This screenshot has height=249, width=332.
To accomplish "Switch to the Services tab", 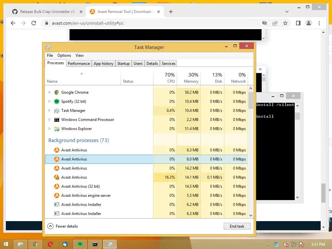I will coord(169,64).
